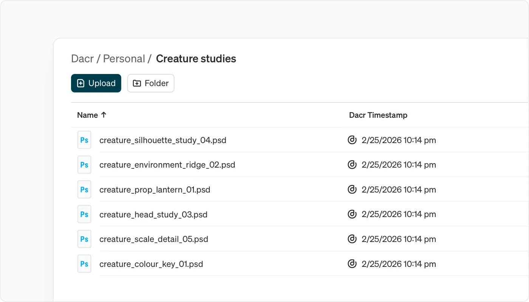Open Personal breadcrumb folder
Viewport: 529px width, 302px height.
(x=124, y=59)
